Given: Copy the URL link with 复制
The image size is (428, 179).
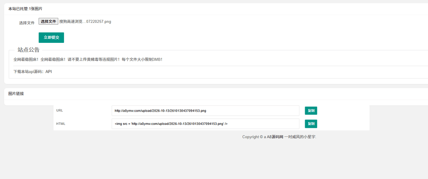Looking at the screenshot, I should [311, 111].
